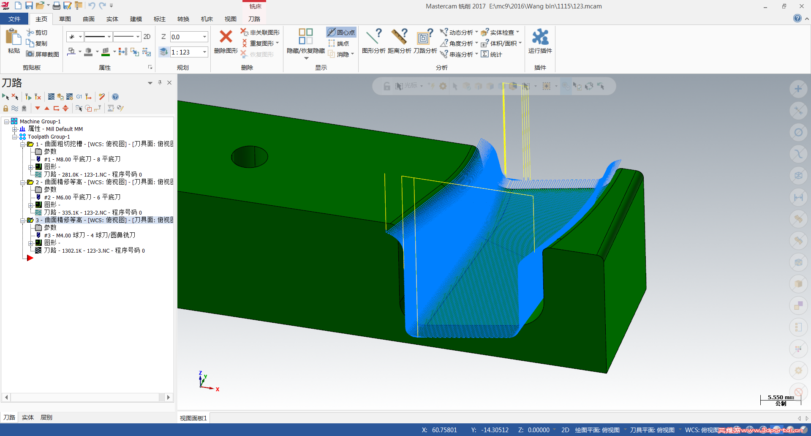Click the verify selected operations icon
The height and width of the screenshot is (436, 811).
(60, 97)
